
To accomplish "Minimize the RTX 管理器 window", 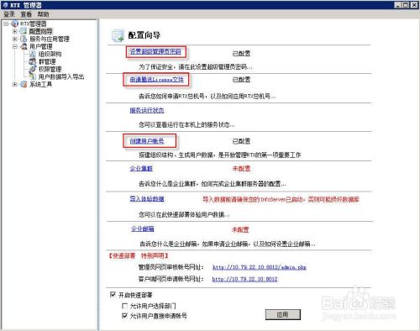I will [398, 5].
